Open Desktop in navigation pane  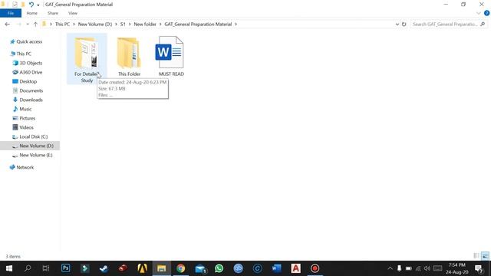click(x=28, y=81)
